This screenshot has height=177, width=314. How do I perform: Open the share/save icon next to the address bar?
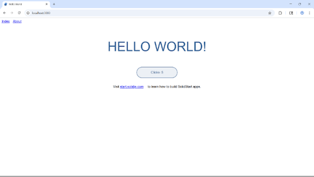[280, 13]
